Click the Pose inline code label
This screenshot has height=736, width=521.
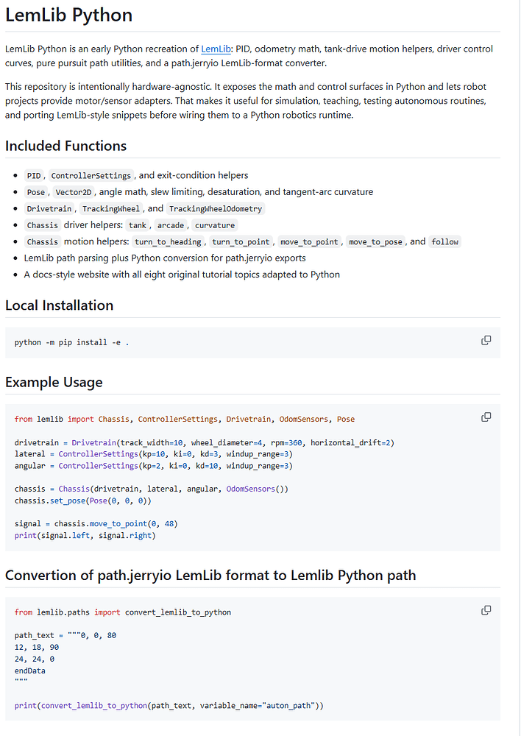coord(35,192)
